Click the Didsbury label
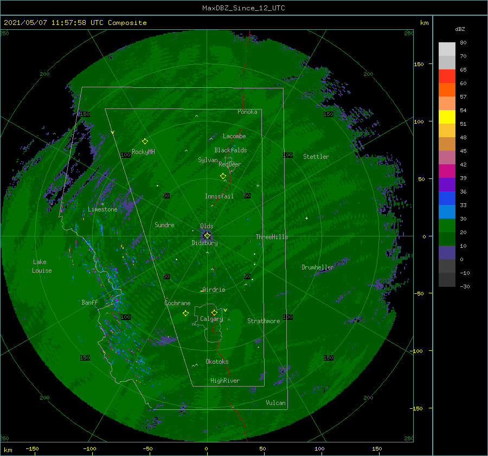 click(204, 243)
